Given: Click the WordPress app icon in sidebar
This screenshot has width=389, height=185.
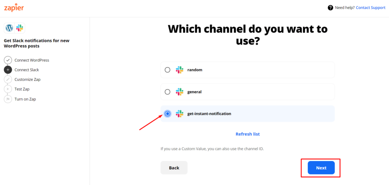Looking at the screenshot, I should pyautogui.click(x=9, y=28).
